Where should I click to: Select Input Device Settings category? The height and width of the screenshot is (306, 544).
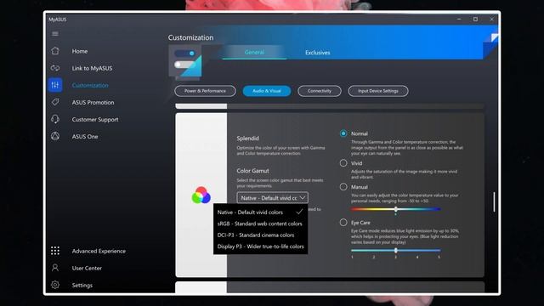click(x=378, y=91)
